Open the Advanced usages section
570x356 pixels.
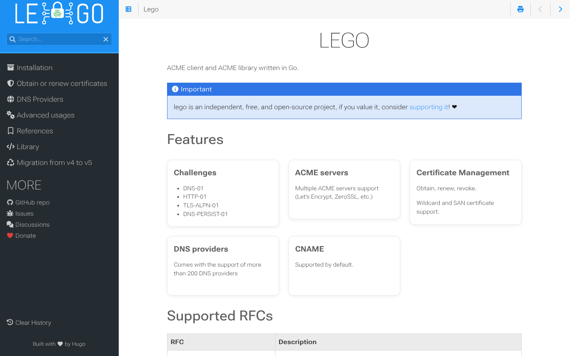point(46,115)
